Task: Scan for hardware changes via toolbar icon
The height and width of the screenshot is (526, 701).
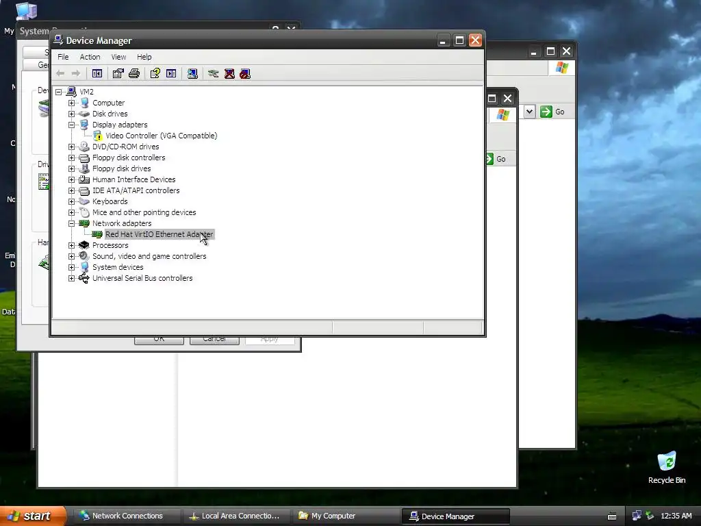Action: click(192, 73)
